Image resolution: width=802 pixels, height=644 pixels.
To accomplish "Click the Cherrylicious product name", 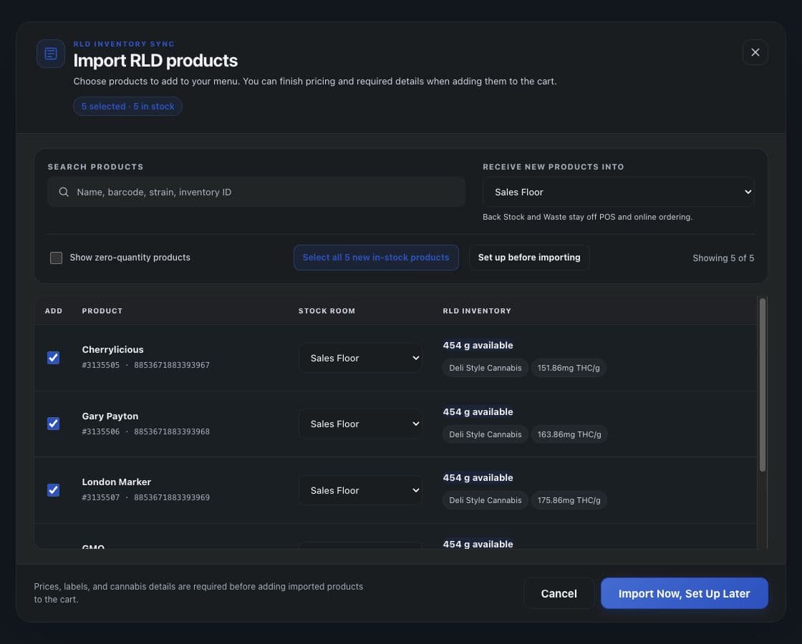I will pos(112,350).
